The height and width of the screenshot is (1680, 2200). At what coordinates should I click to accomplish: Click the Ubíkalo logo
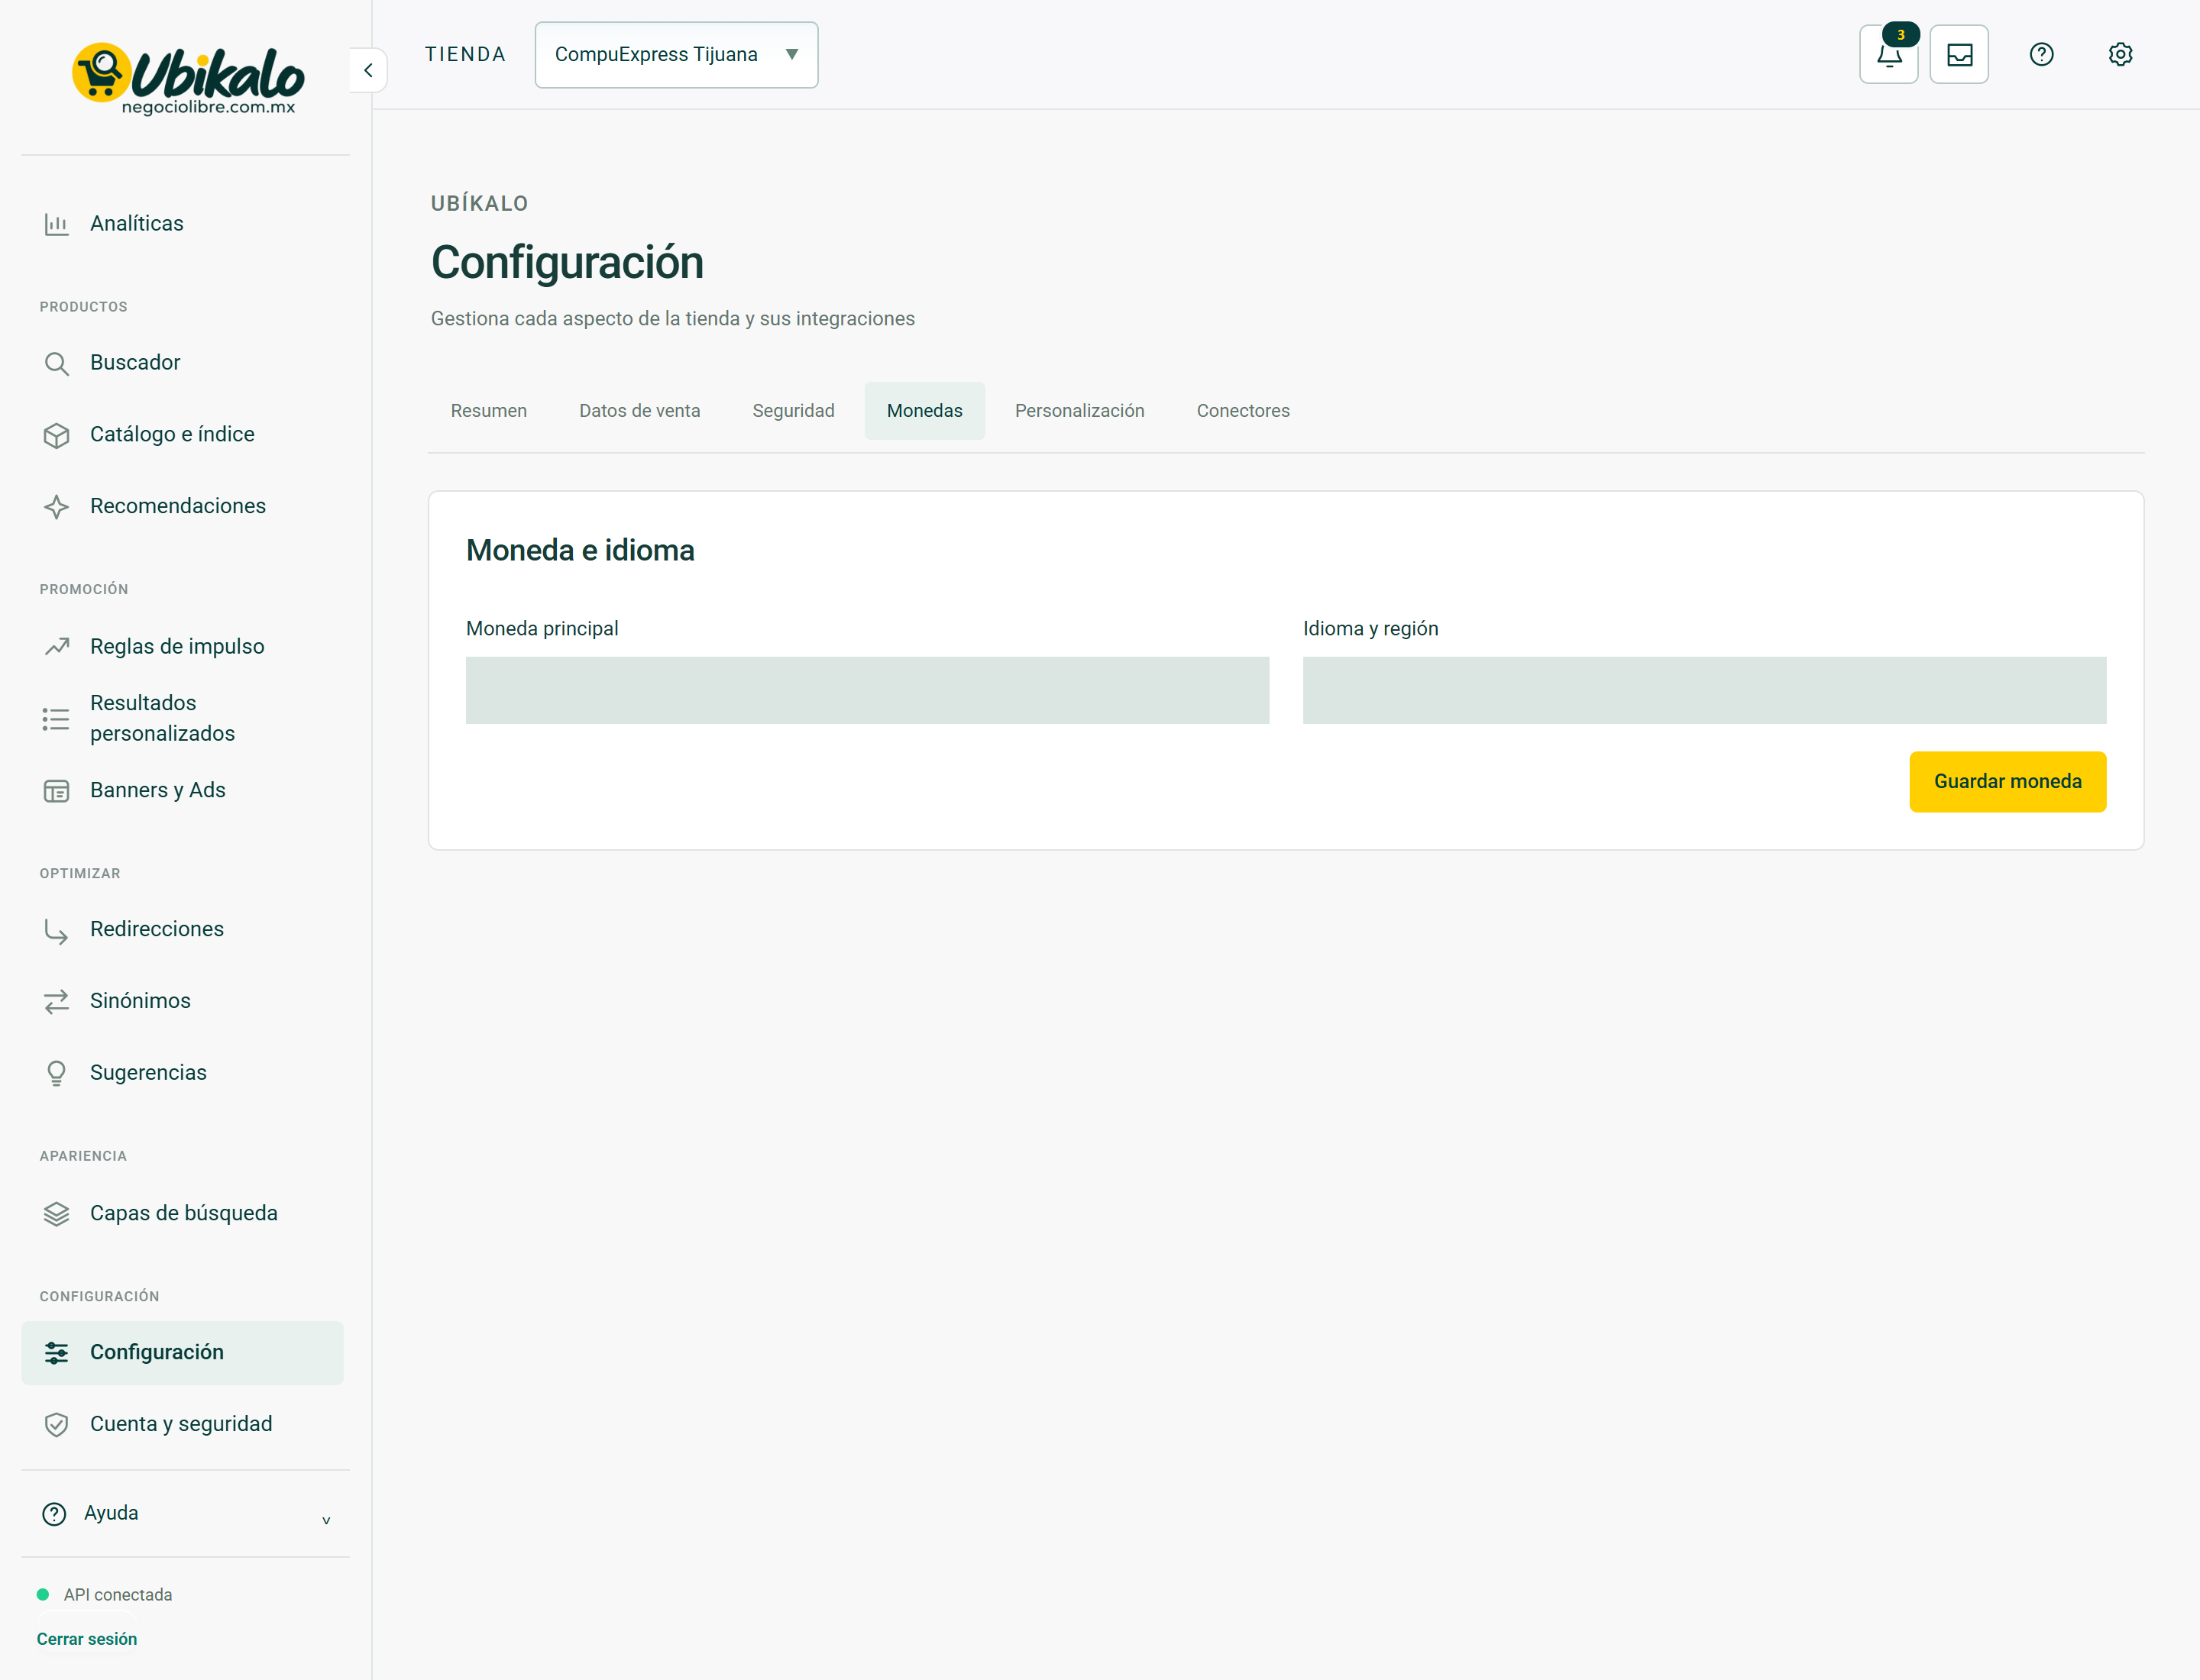click(187, 78)
